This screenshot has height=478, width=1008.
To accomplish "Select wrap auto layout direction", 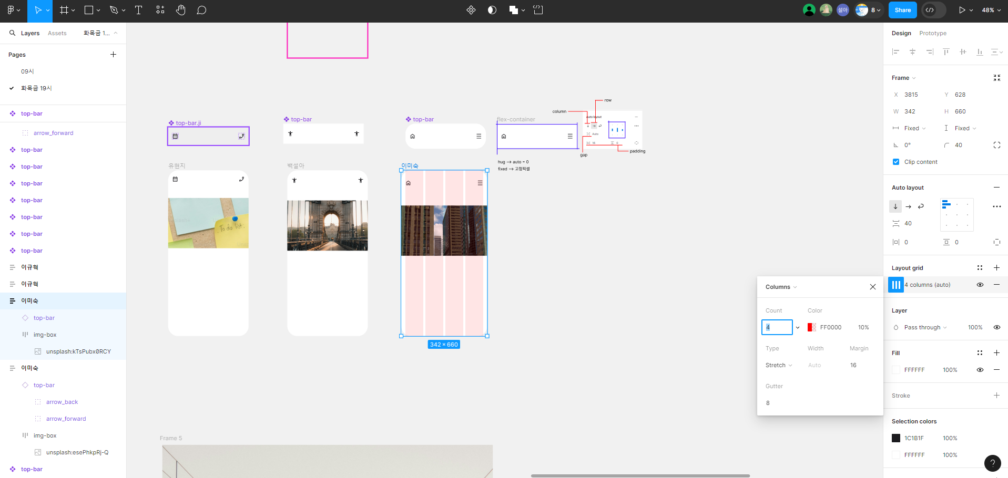I will tap(921, 206).
